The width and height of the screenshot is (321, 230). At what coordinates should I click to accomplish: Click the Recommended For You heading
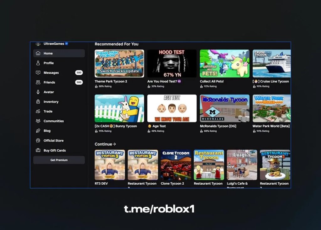pos(117,44)
